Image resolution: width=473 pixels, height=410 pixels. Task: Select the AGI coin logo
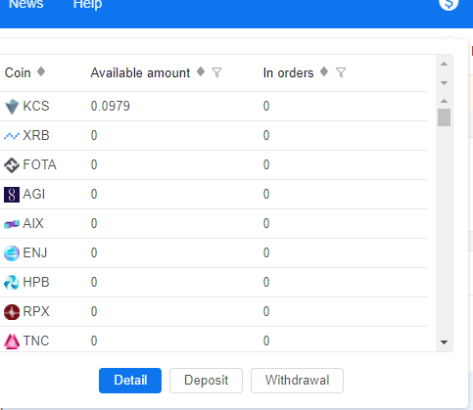tap(12, 195)
